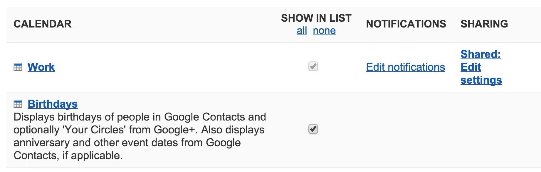Select 'none' under Show in List
The width and height of the screenshot is (541, 172).
tap(324, 30)
